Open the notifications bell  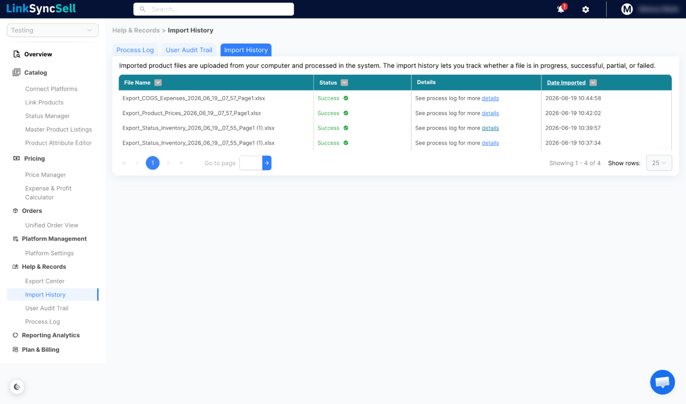pyautogui.click(x=561, y=9)
